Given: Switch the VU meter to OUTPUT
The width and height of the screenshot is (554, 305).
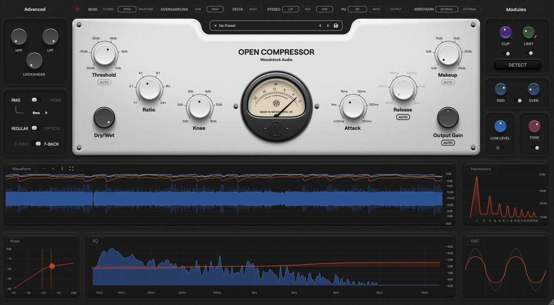Looking at the screenshot, I should pos(396,9).
